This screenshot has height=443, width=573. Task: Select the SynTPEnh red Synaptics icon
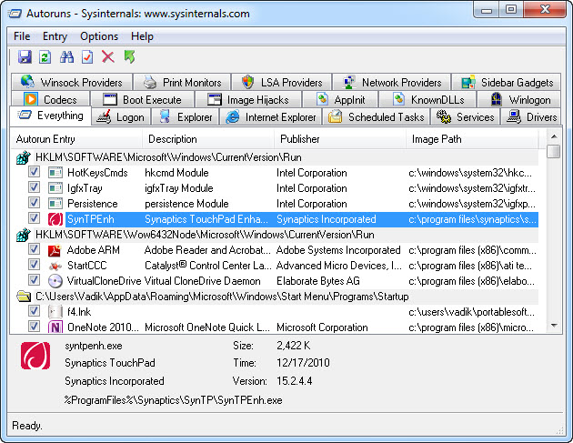click(x=55, y=219)
